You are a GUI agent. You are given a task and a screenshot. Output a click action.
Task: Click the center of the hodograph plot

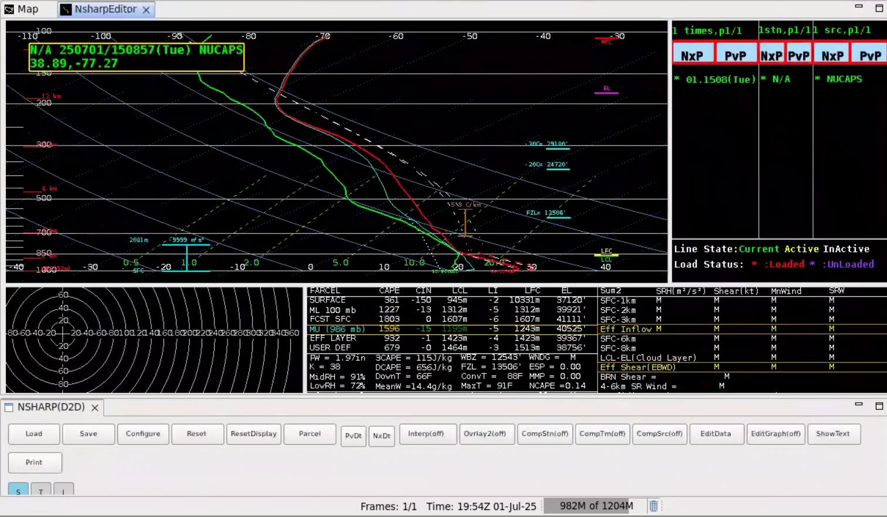(63, 333)
